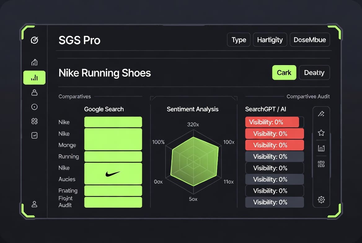
Task: Select the Deatly button
Action: [x=314, y=73]
